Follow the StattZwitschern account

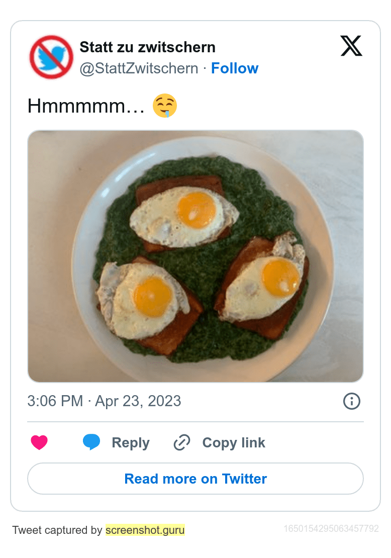pos(235,68)
